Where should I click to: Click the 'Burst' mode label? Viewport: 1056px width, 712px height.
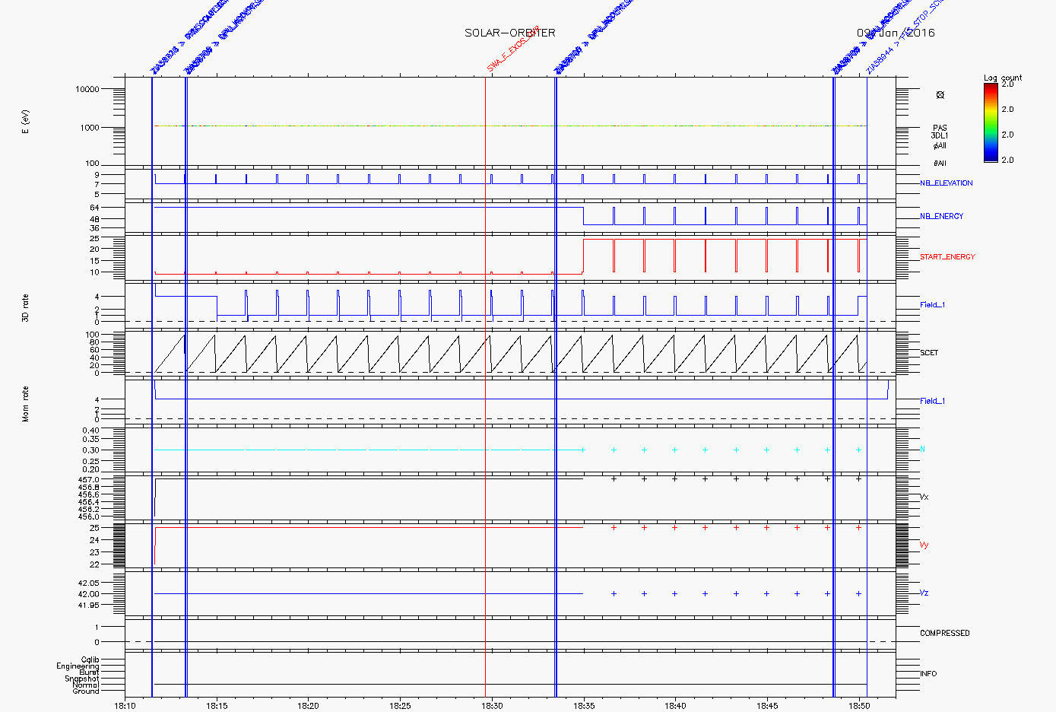click(90, 672)
